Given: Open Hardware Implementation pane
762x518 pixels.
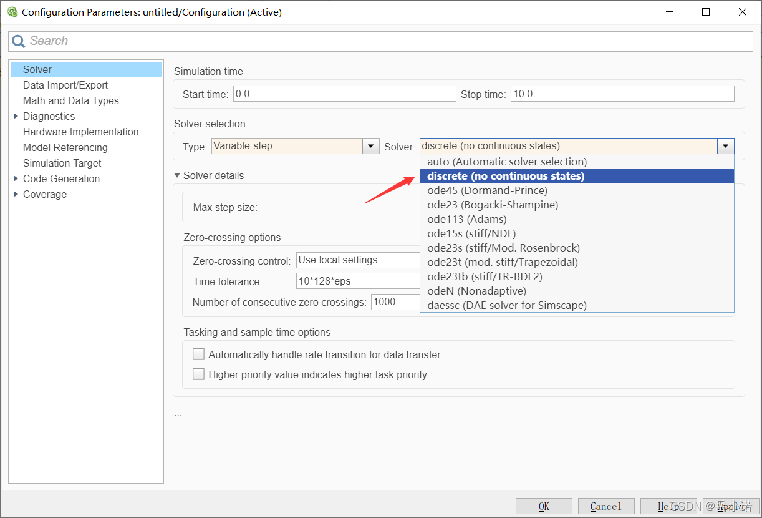Looking at the screenshot, I should (81, 132).
